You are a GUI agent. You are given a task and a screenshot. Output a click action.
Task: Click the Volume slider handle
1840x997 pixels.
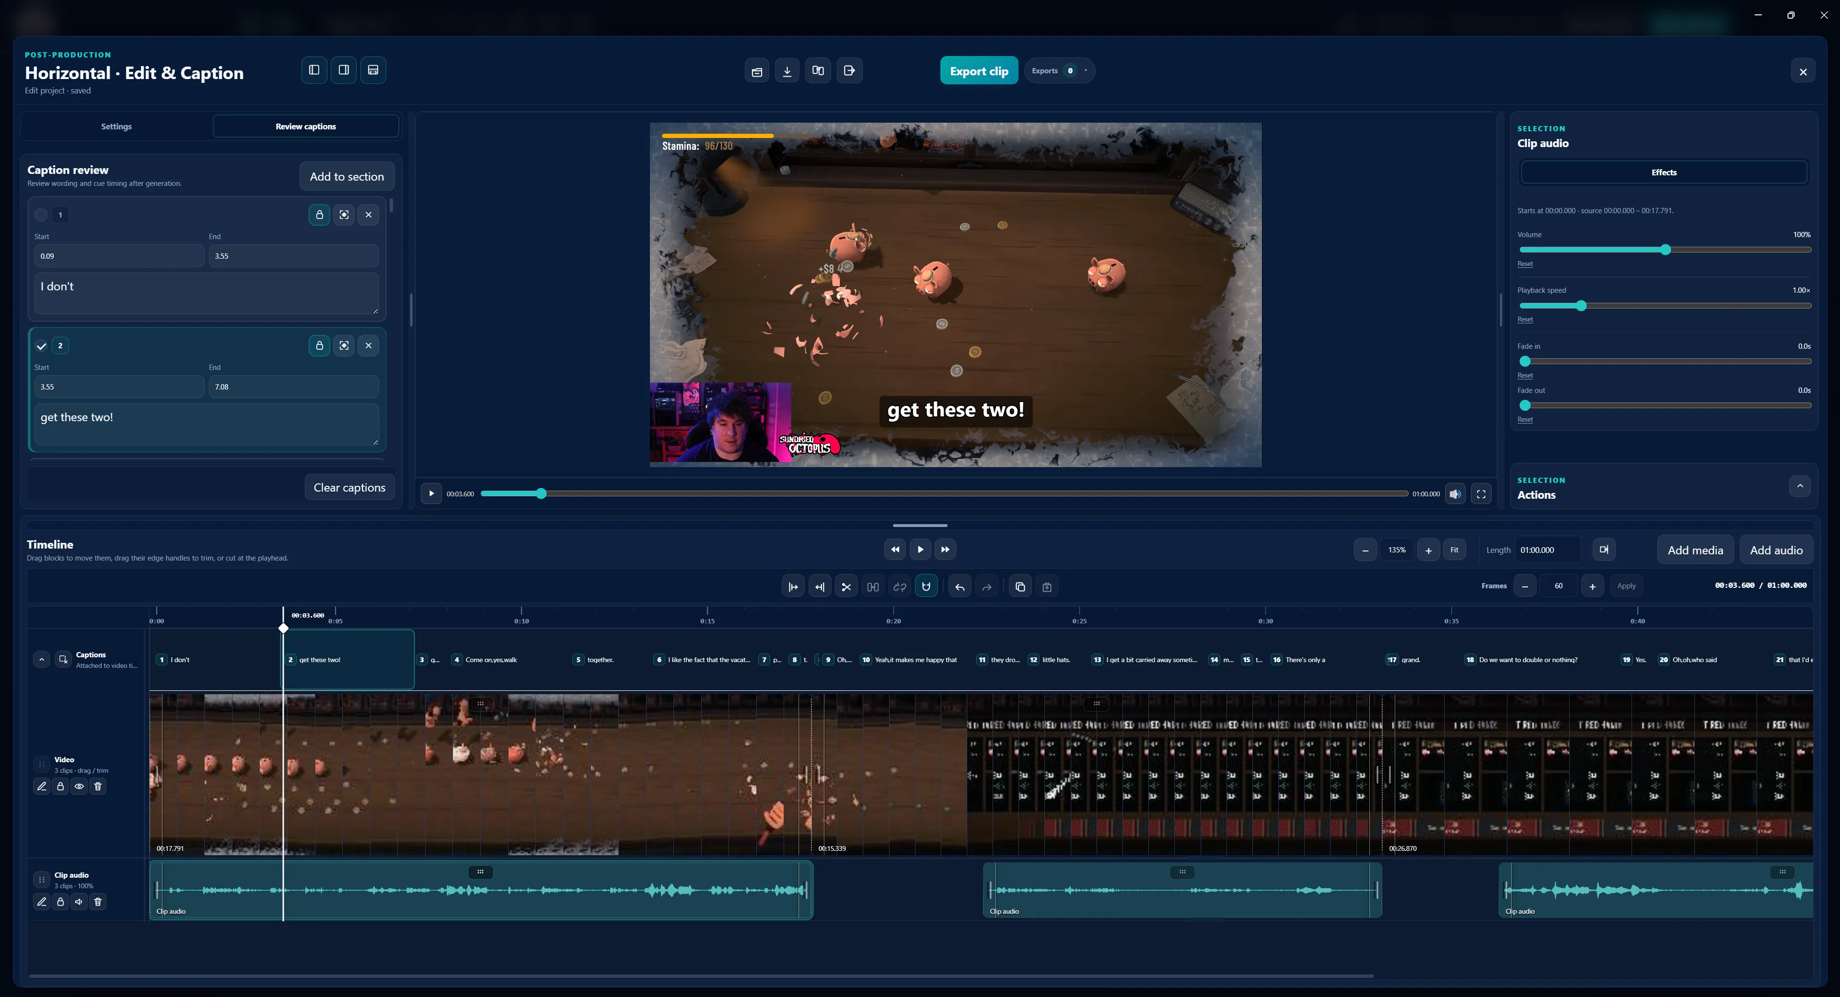click(x=1666, y=250)
